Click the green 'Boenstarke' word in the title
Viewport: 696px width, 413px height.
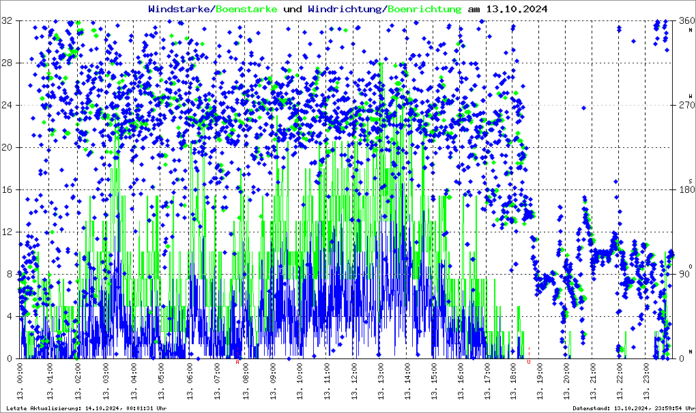click(x=246, y=9)
